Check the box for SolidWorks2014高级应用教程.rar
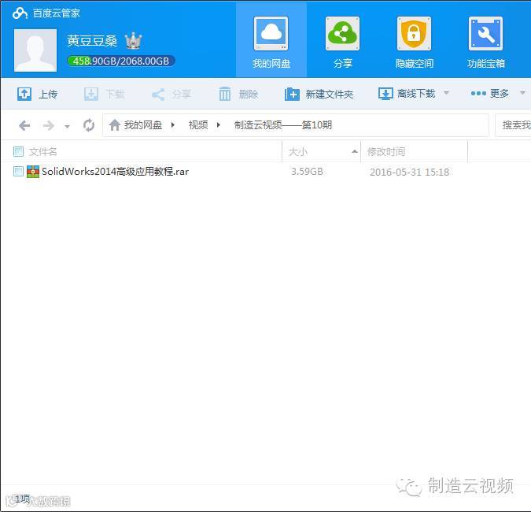531x512 pixels. pyautogui.click(x=18, y=171)
